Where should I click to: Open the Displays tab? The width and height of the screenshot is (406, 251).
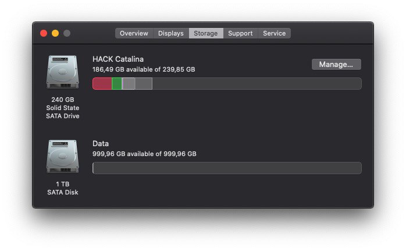tap(171, 33)
